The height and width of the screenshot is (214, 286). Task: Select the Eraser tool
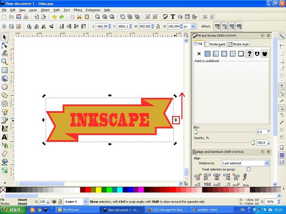[4, 153]
